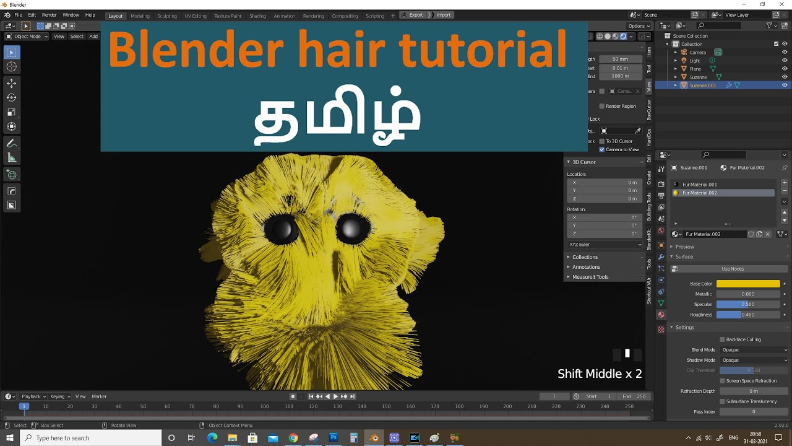Open the Render menu
Screen dimensions: 792x446
[49, 15]
